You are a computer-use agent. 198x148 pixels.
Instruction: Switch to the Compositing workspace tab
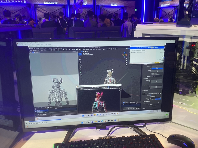click(x=92, y=48)
